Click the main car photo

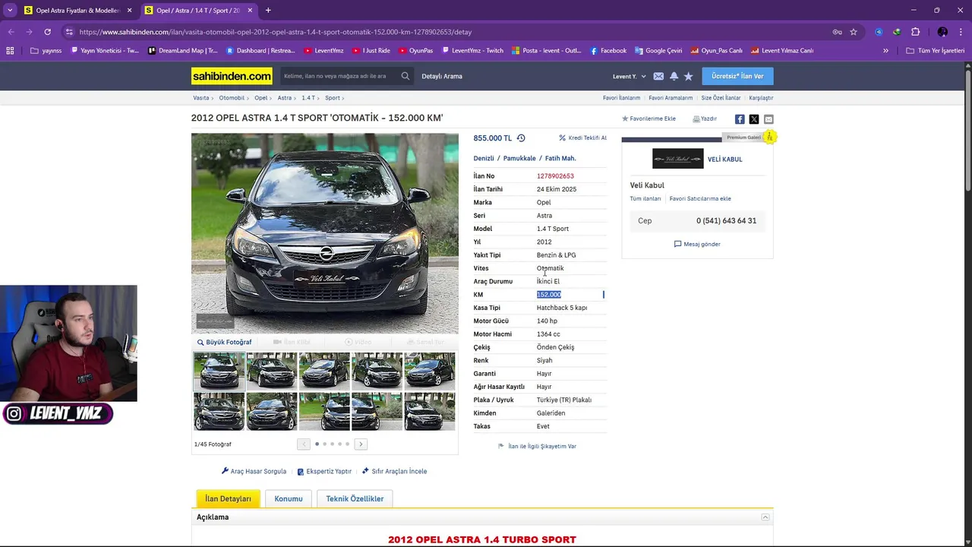325,233
